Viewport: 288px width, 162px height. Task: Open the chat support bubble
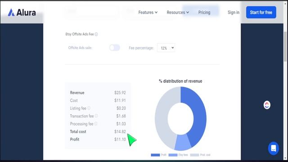[x=274, y=148]
